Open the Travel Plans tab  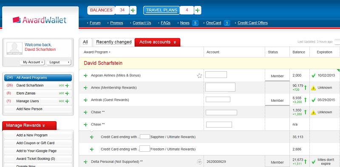click(161, 10)
